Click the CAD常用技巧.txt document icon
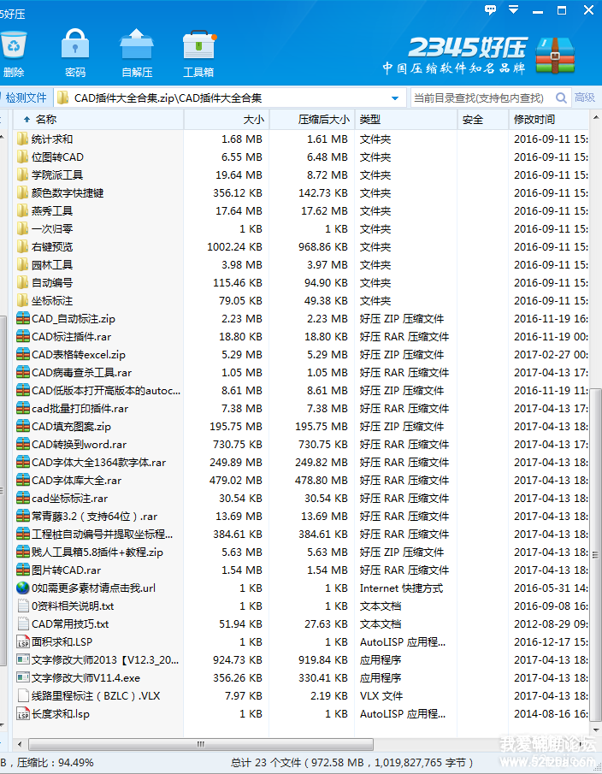The height and width of the screenshot is (774, 602). pos(23,624)
